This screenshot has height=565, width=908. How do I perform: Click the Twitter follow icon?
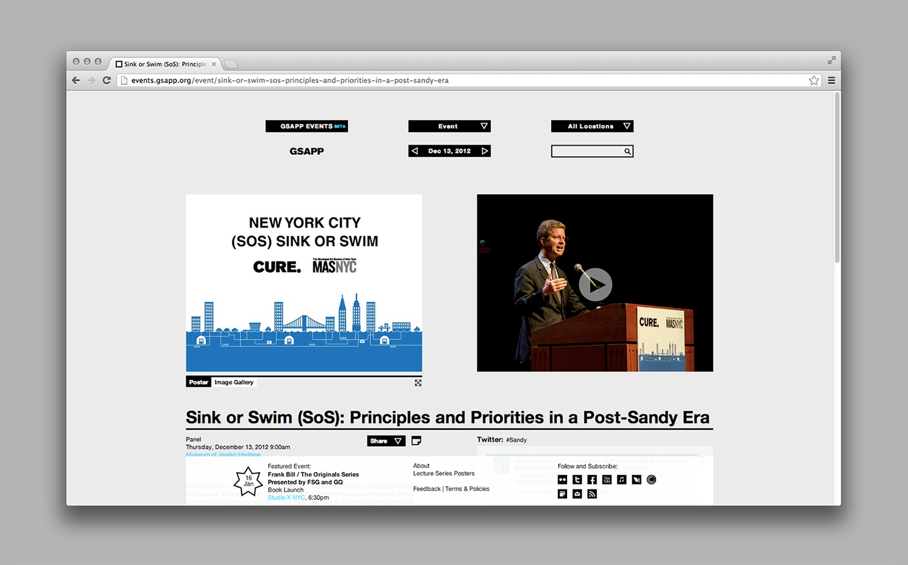[x=577, y=480]
